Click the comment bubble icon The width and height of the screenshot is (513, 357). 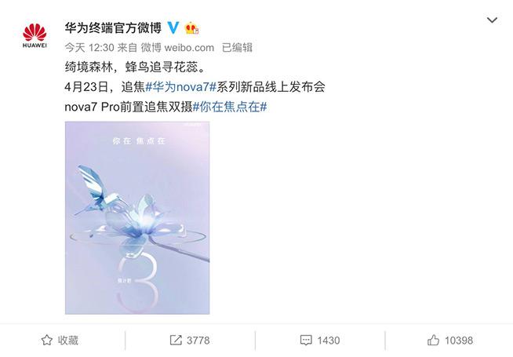point(306,341)
